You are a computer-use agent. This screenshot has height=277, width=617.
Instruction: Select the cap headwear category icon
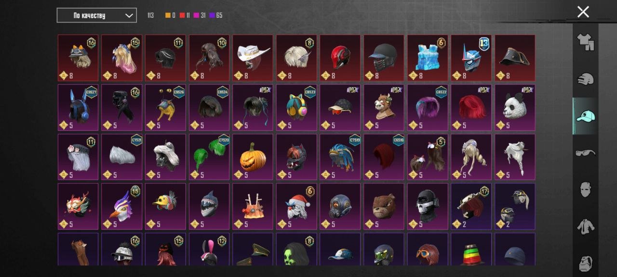pyautogui.click(x=585, y=116)
